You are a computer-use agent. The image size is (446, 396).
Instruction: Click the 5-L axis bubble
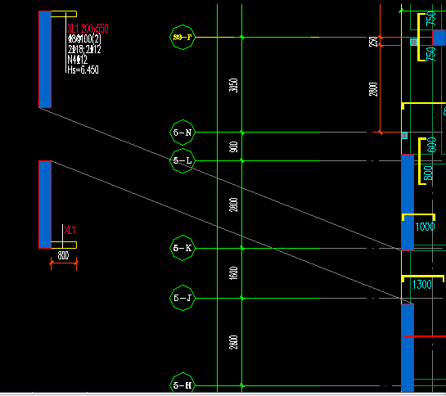[182, 160]
